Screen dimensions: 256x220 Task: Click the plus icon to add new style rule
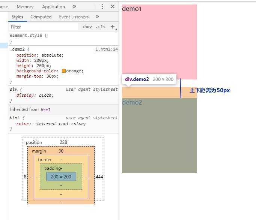click(x=113, y=27)
